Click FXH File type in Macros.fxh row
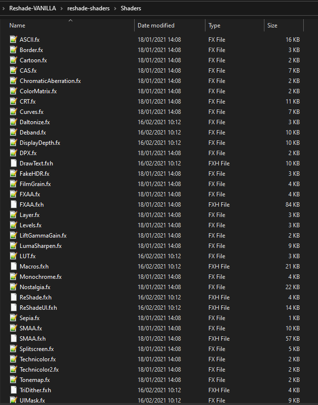 [x=219, y=266]
